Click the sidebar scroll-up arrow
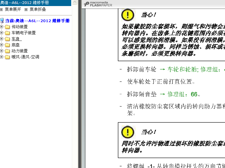This screenshot has height=168, width=225. point(75,2)
